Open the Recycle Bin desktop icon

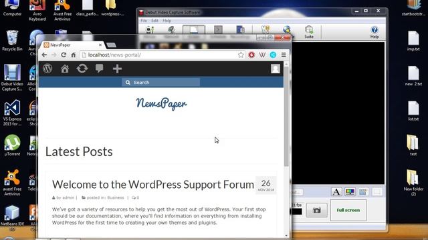[x=12, y=40]
